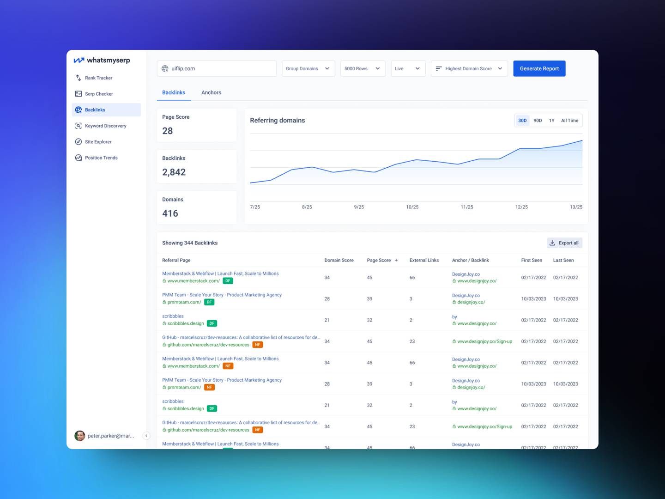The height and width of the screenshot is (499, 665).
Task: Open the Rank Tracker section
Action: [98, 78]
